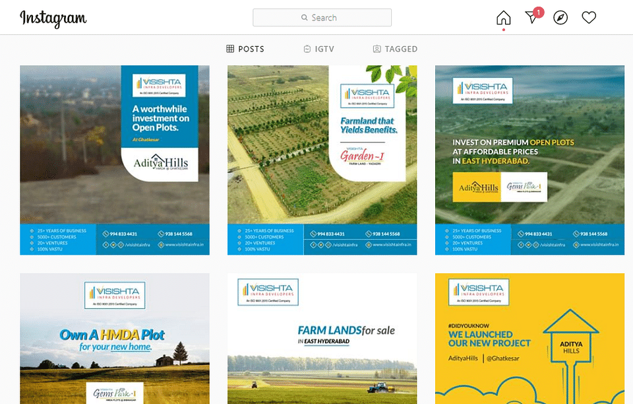633x404 pixels.
Task: Open direct messages paper-plane icon
Action: (x=531, y=17)
